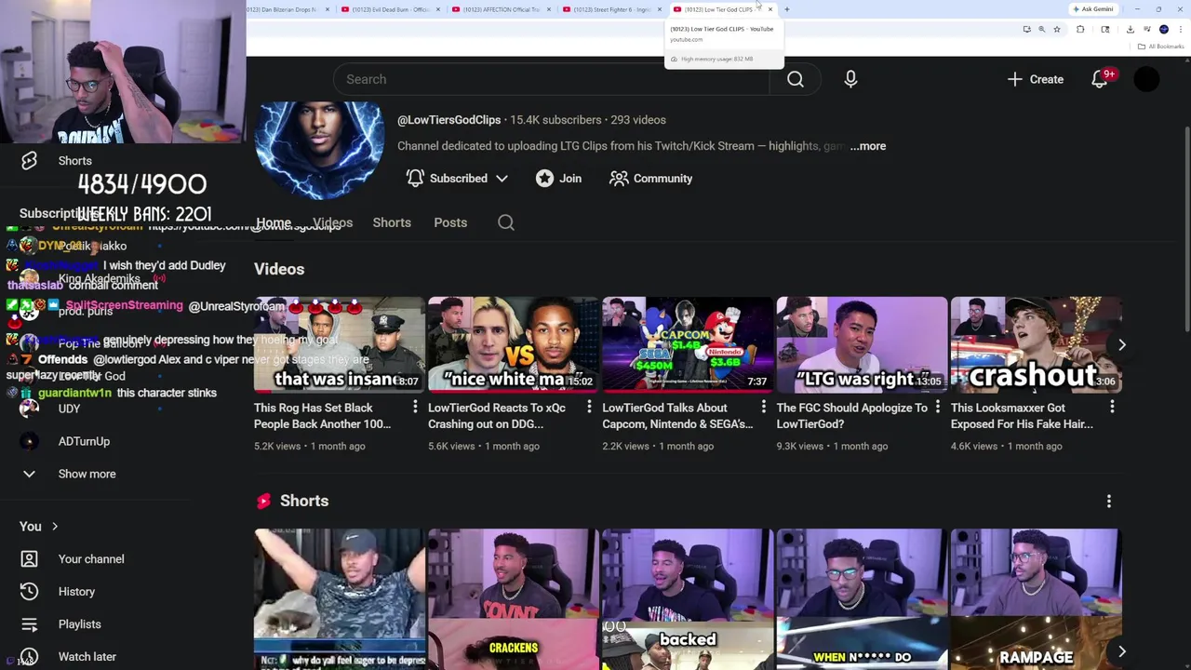Start voice search with the microphone icon
This screenshot has width=1191, height=670.
850,79
